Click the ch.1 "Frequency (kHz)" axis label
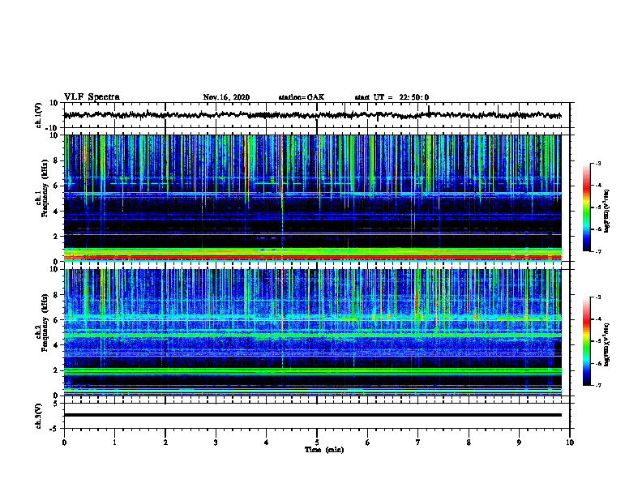The width and height of the screenshot is (642, 496). 45,188
